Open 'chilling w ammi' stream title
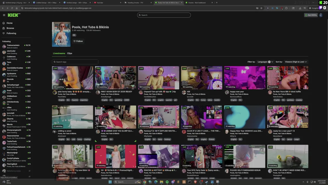This screenshot has height=185, width=328. (65, 131)
